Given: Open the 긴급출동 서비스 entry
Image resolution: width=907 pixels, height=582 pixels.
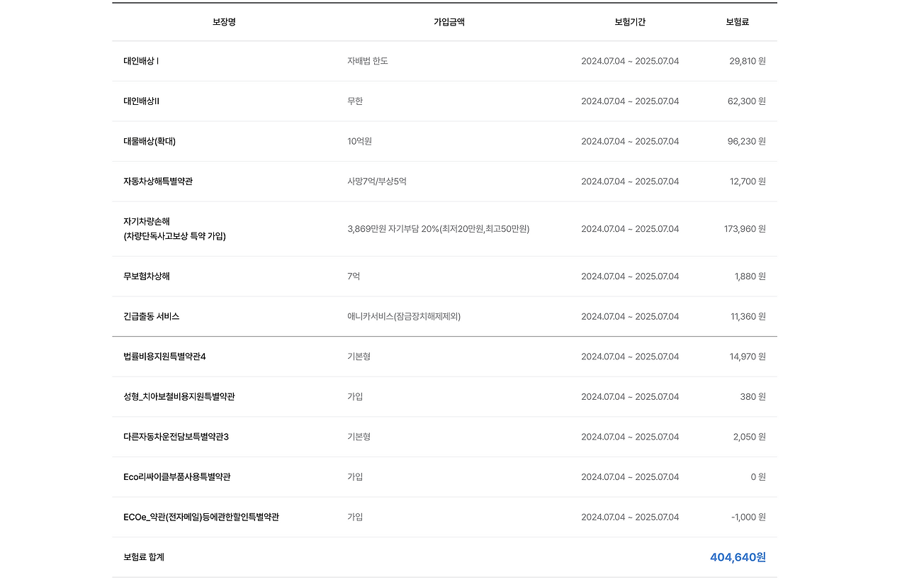Looking at the screenshot, I should (x=151, y=316).
